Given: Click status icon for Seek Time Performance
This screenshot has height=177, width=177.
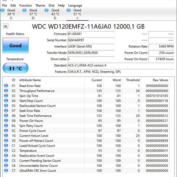Looking at the screenshot, I should pyautogui.click(x=6, y=115).
